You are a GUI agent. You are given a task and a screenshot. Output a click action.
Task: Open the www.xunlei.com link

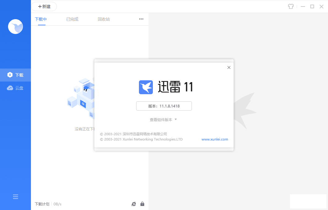(x=215, y=139)
